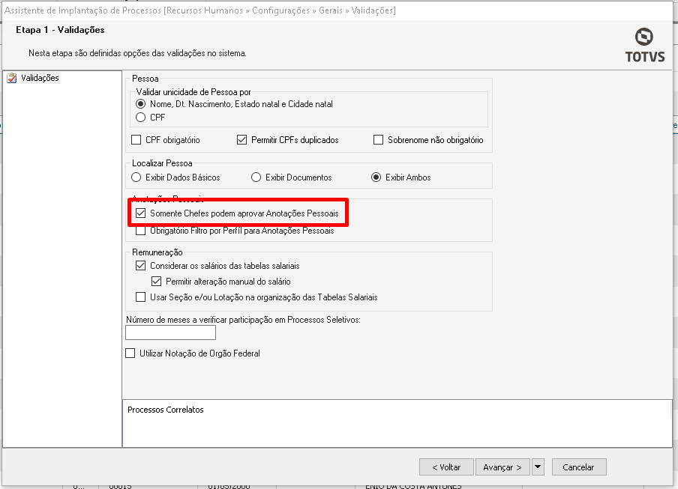
Task: Open the Avançar dropdown arrow
Action: coord(538,467)
